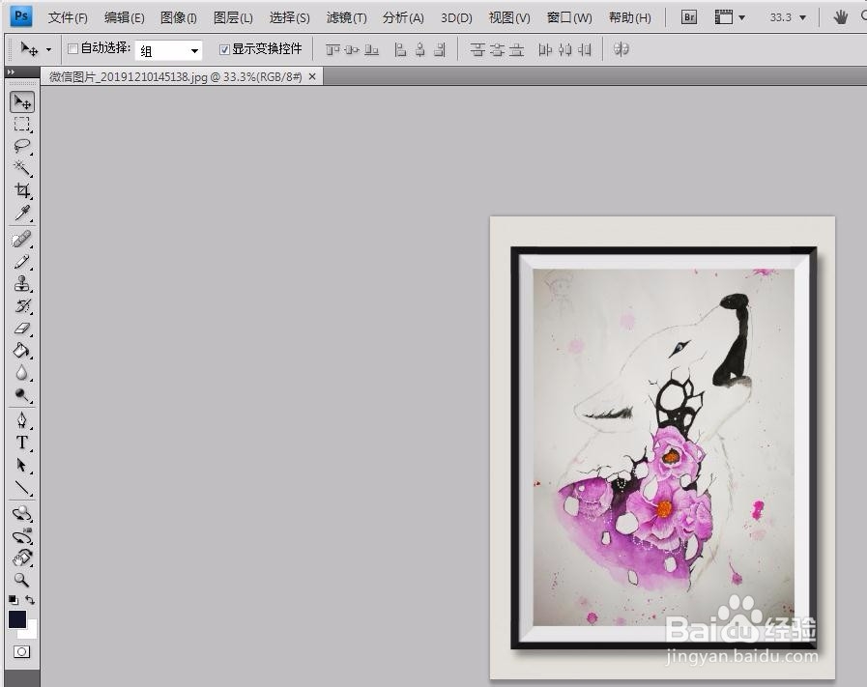Open the 视图(V) menu

(509, 17)
